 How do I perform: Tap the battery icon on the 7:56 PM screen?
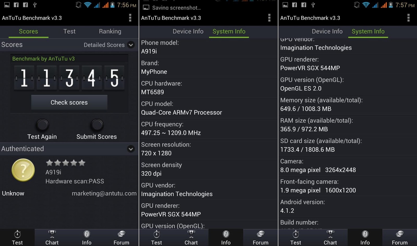click(x=113, y=5)
